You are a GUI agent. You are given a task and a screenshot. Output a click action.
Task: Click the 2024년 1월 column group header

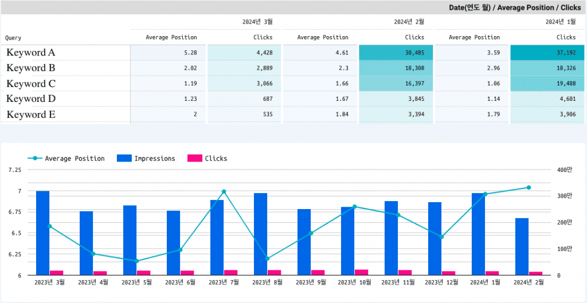pos(560,22)
